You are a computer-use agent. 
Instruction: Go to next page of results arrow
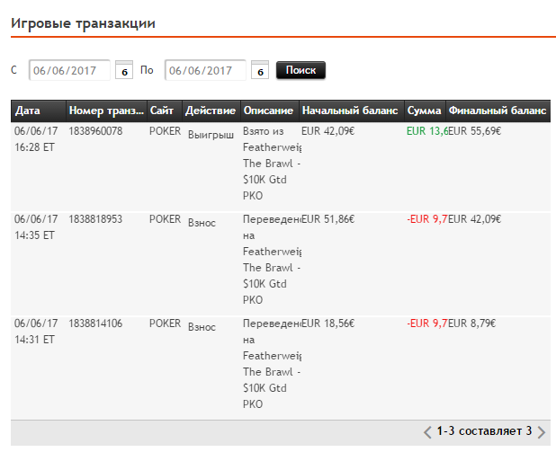click(541, 432)
